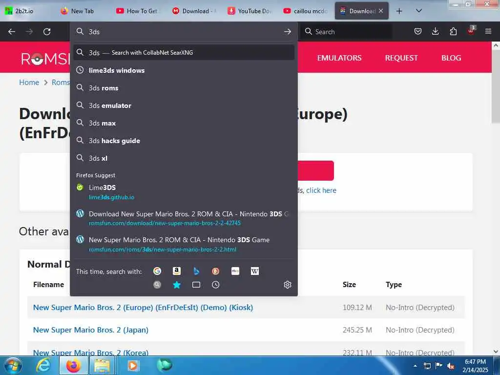Open Lime3DS lime3ds.github.io suggestion

point(184,192)
